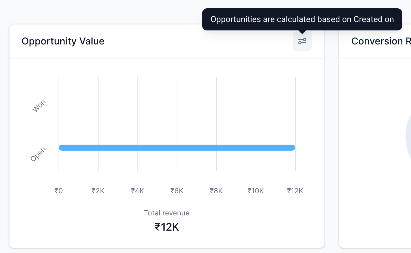Click the ₹10K axis tick label
This screenshot has height=253, width=411.
256,191
